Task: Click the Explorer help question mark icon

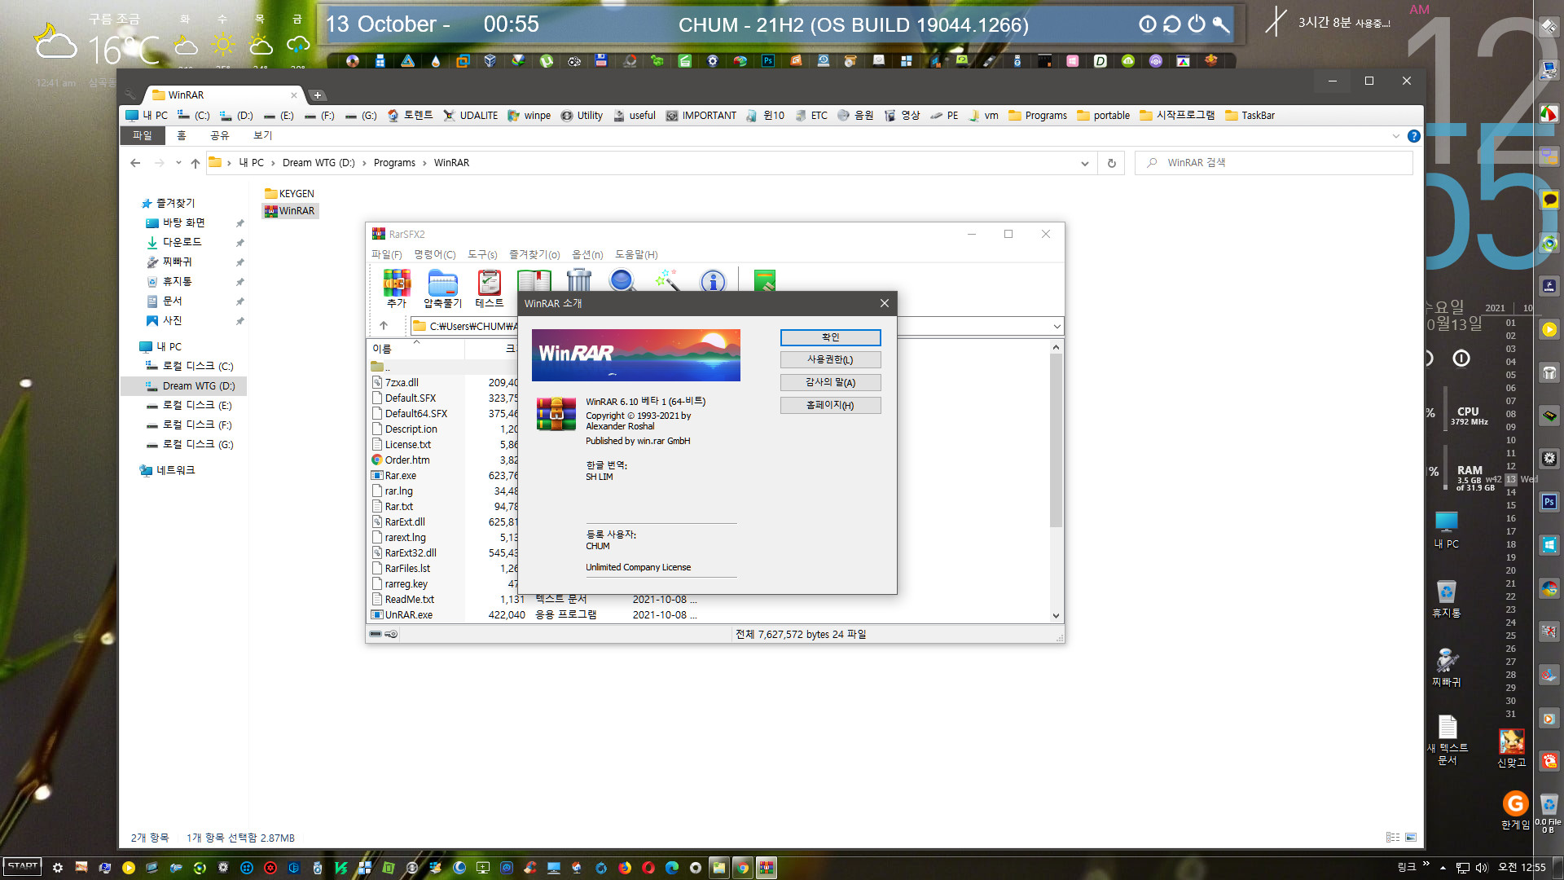Action: coord(1414,136)
